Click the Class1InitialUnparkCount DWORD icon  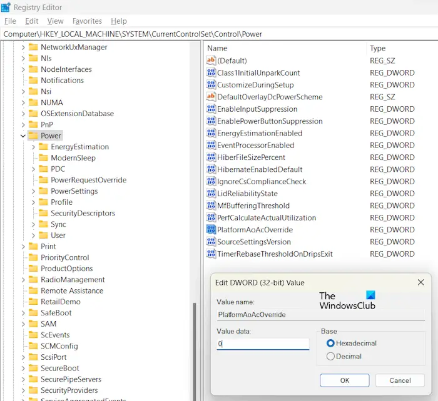point(211,72)
